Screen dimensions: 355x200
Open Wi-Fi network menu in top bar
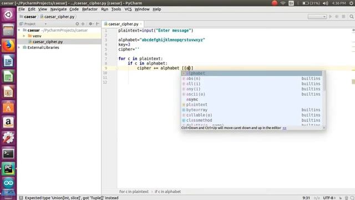283,3
